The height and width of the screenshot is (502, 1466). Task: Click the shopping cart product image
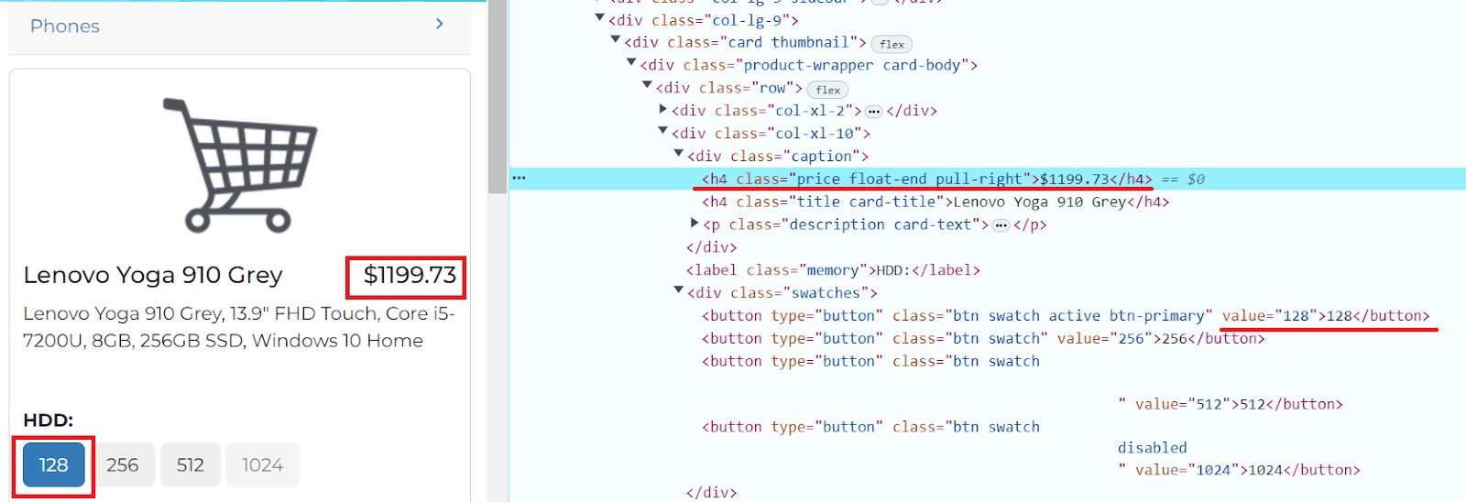pyautogui.click(x=240, y=165)
